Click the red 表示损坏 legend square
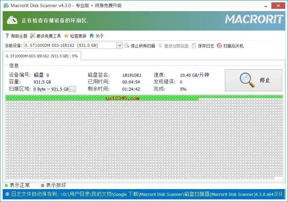This screenshot has width=288, height=202. [42, 185]
